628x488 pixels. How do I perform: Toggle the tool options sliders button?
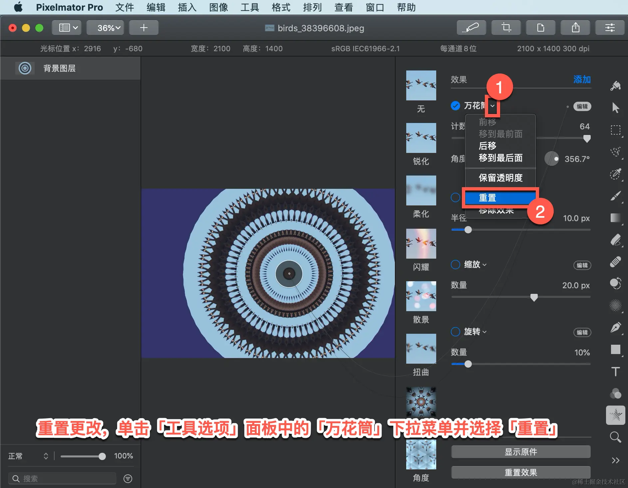point(610,28)
